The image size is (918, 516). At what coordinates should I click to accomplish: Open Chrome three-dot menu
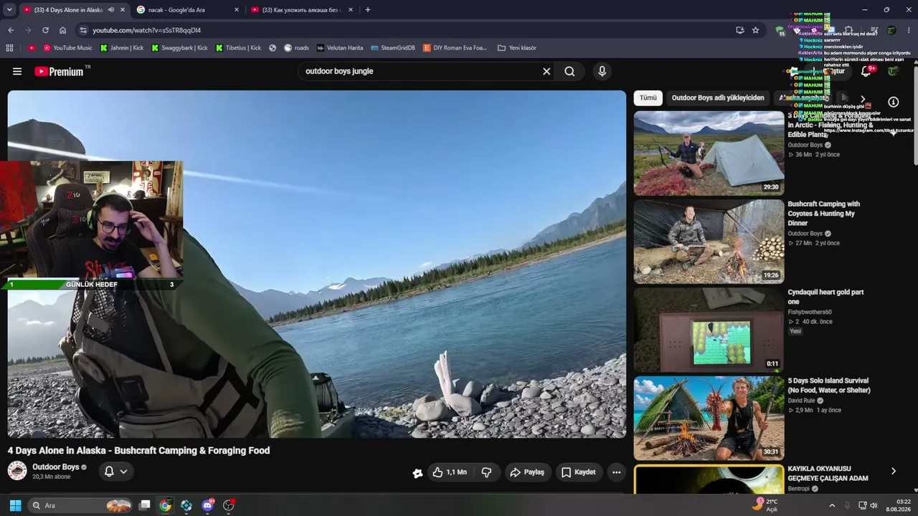pos(909,30)
